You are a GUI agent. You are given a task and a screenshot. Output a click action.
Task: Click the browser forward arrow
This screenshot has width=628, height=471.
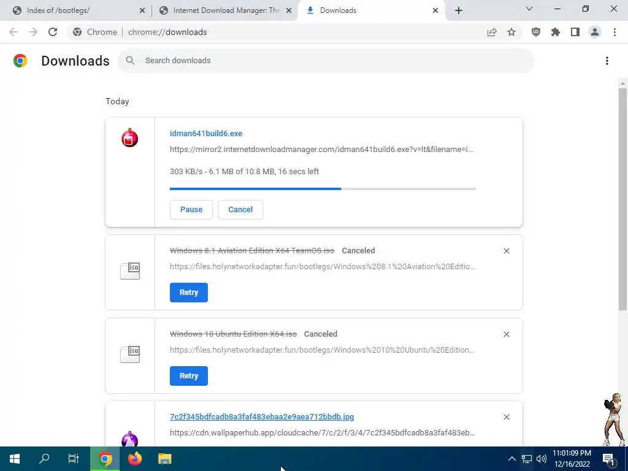click(33, 32)
